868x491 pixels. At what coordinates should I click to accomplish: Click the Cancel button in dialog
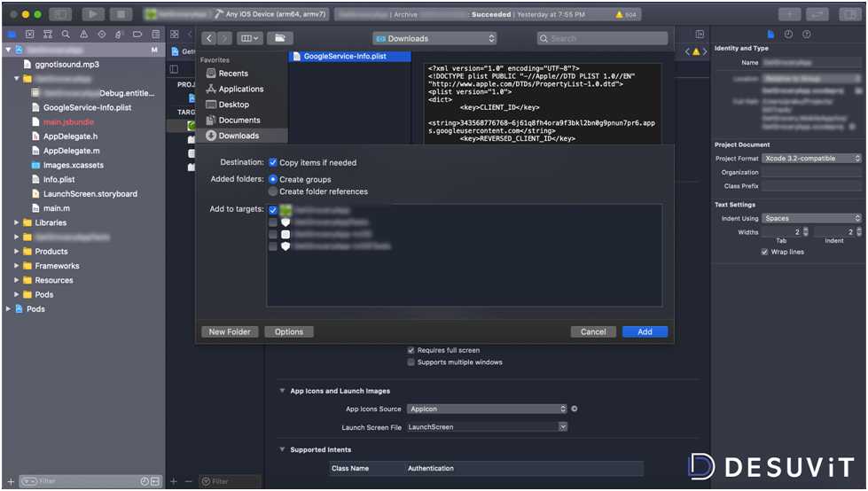point(593,331)
